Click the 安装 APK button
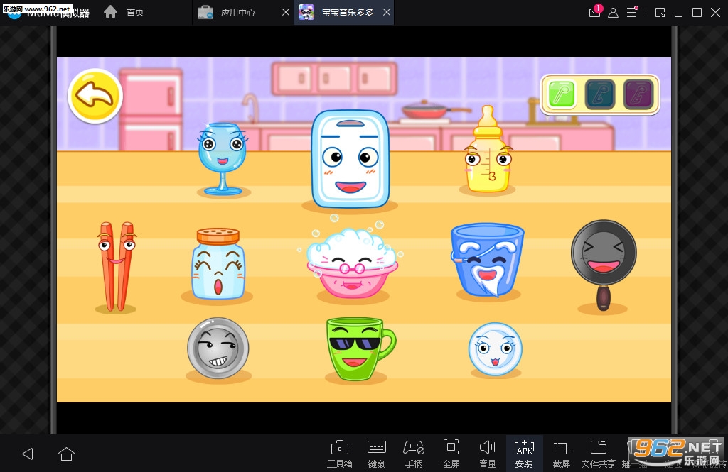 [x=524, y=454]
